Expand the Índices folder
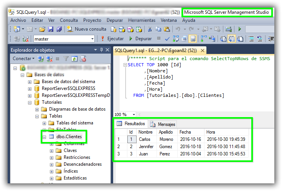This screenshot has width=282, height=191. tap(52, 171)
